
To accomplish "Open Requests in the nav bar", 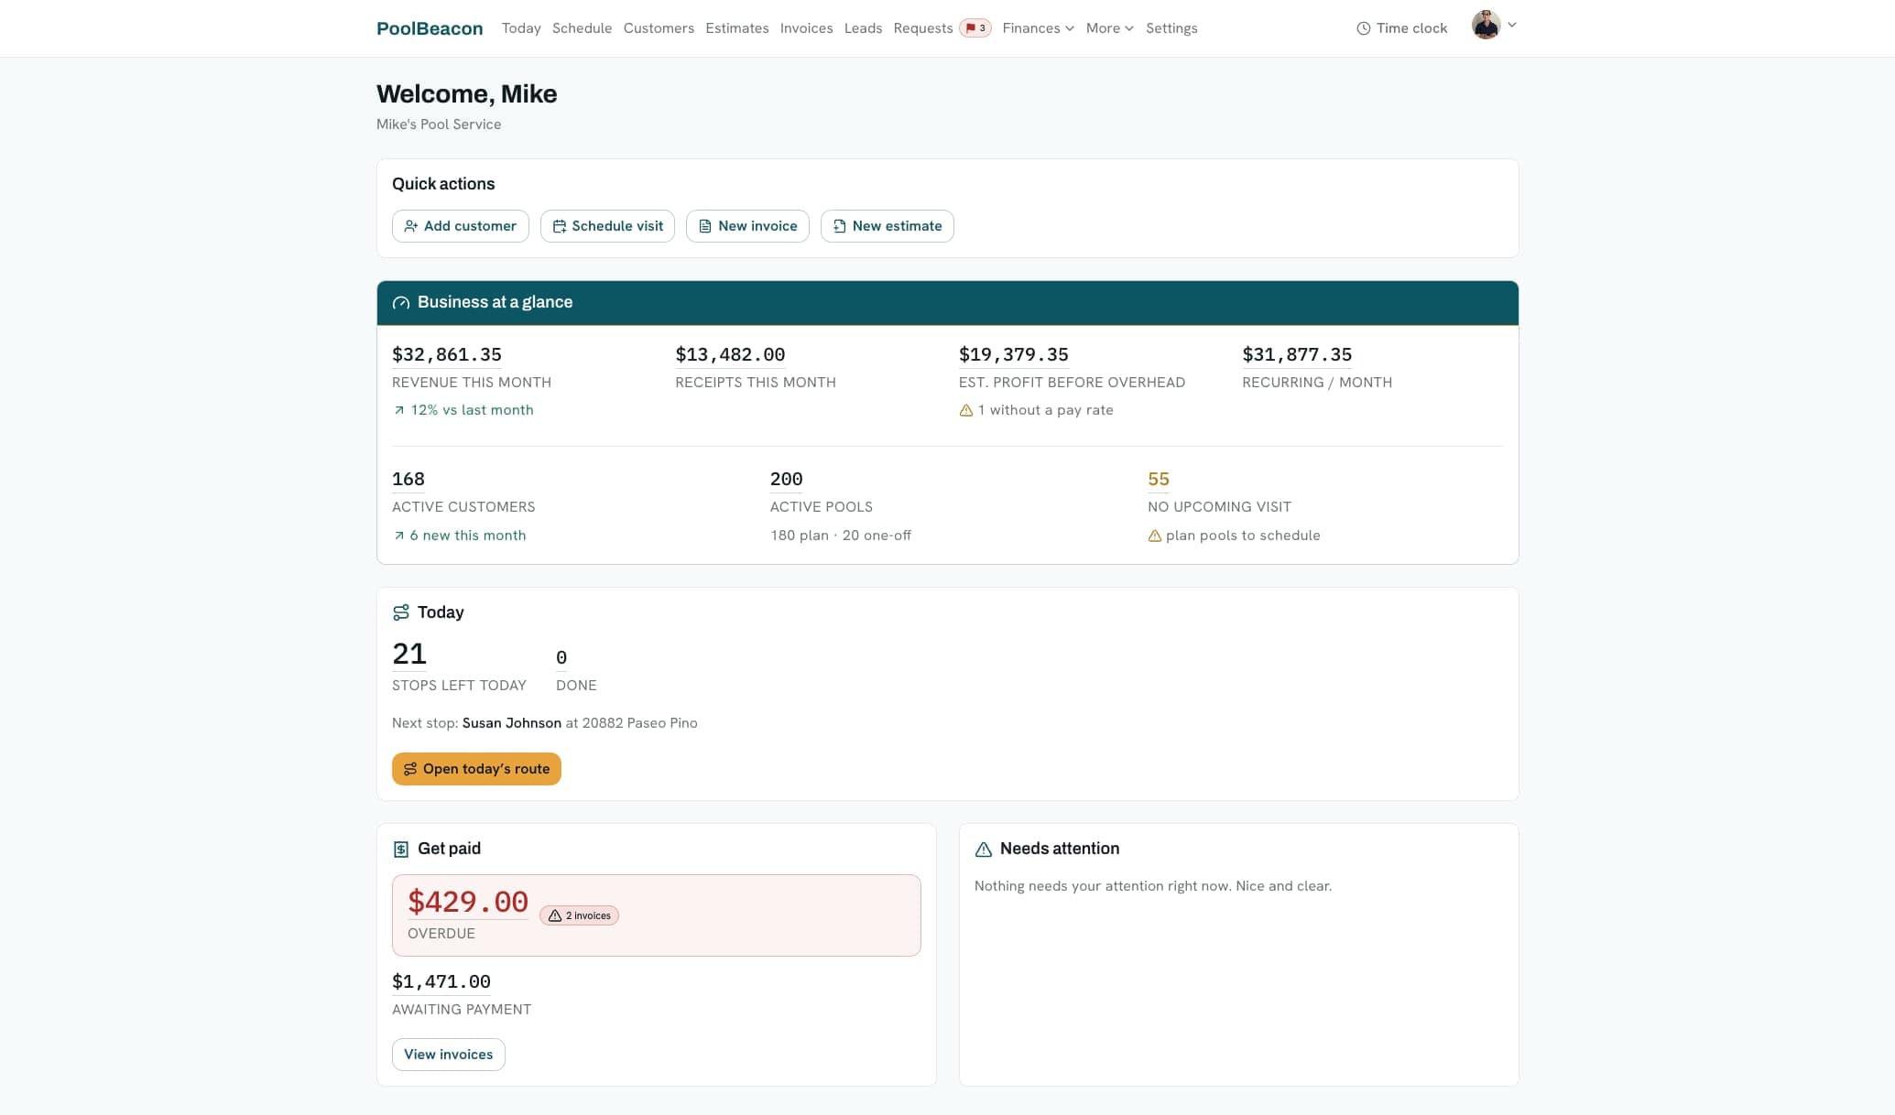I will (923, 28).
